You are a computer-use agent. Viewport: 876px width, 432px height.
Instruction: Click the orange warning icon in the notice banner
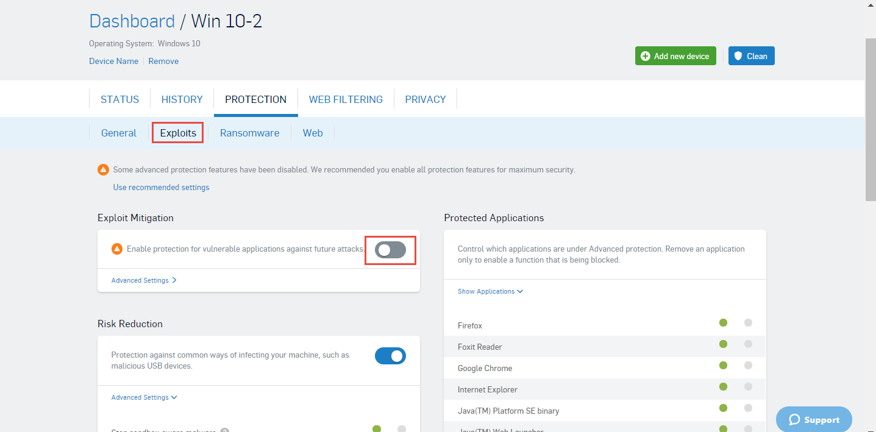103,170
